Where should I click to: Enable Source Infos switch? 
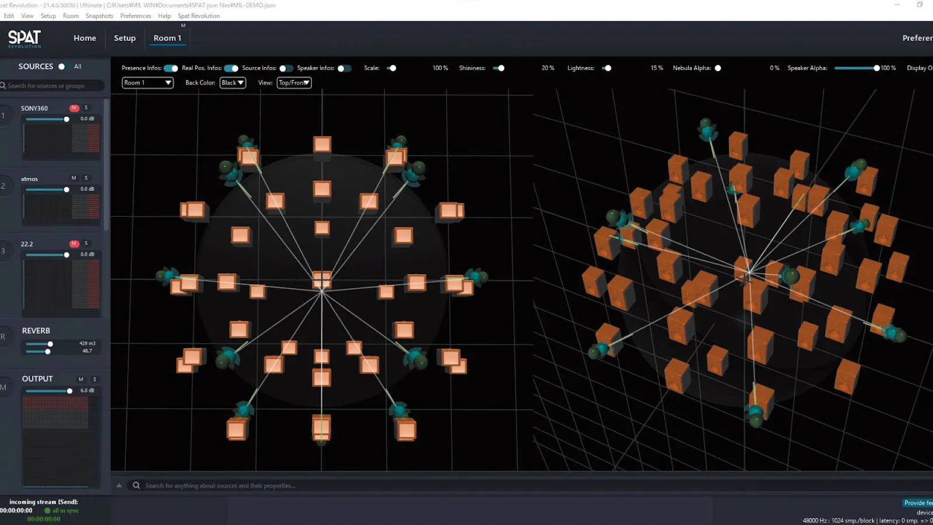(286, 68)
